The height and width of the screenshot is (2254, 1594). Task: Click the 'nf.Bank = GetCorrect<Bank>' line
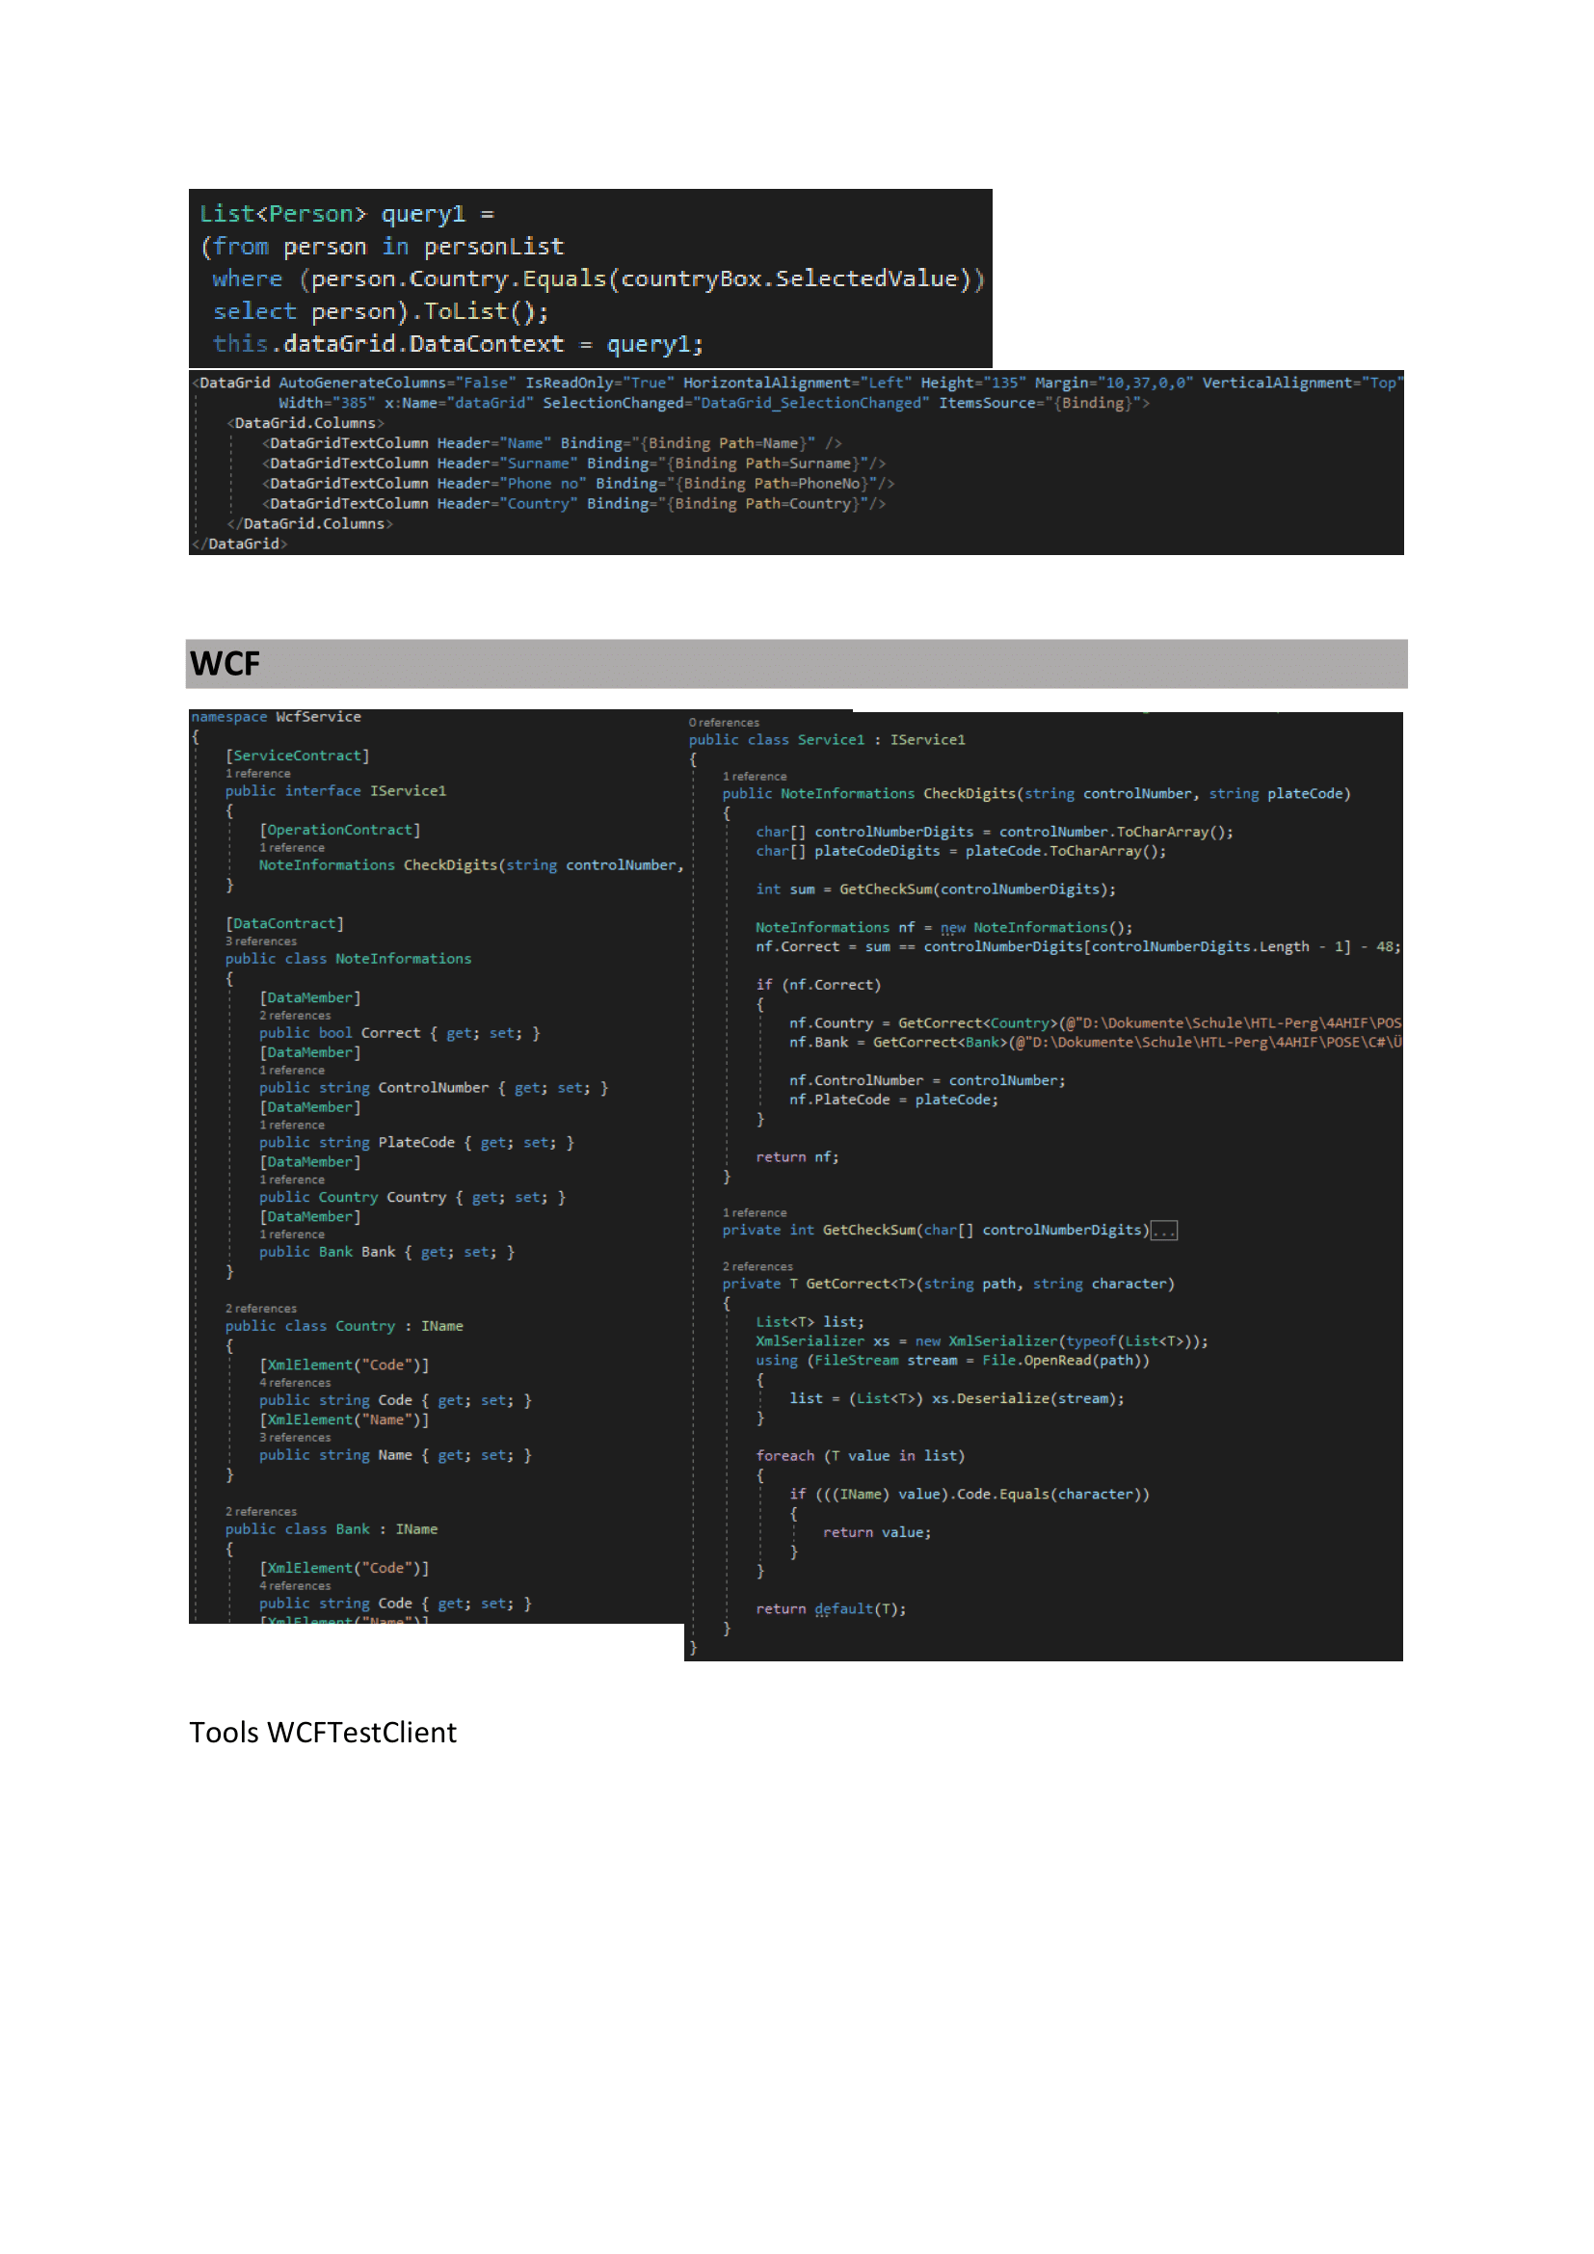[1096, 1043]
